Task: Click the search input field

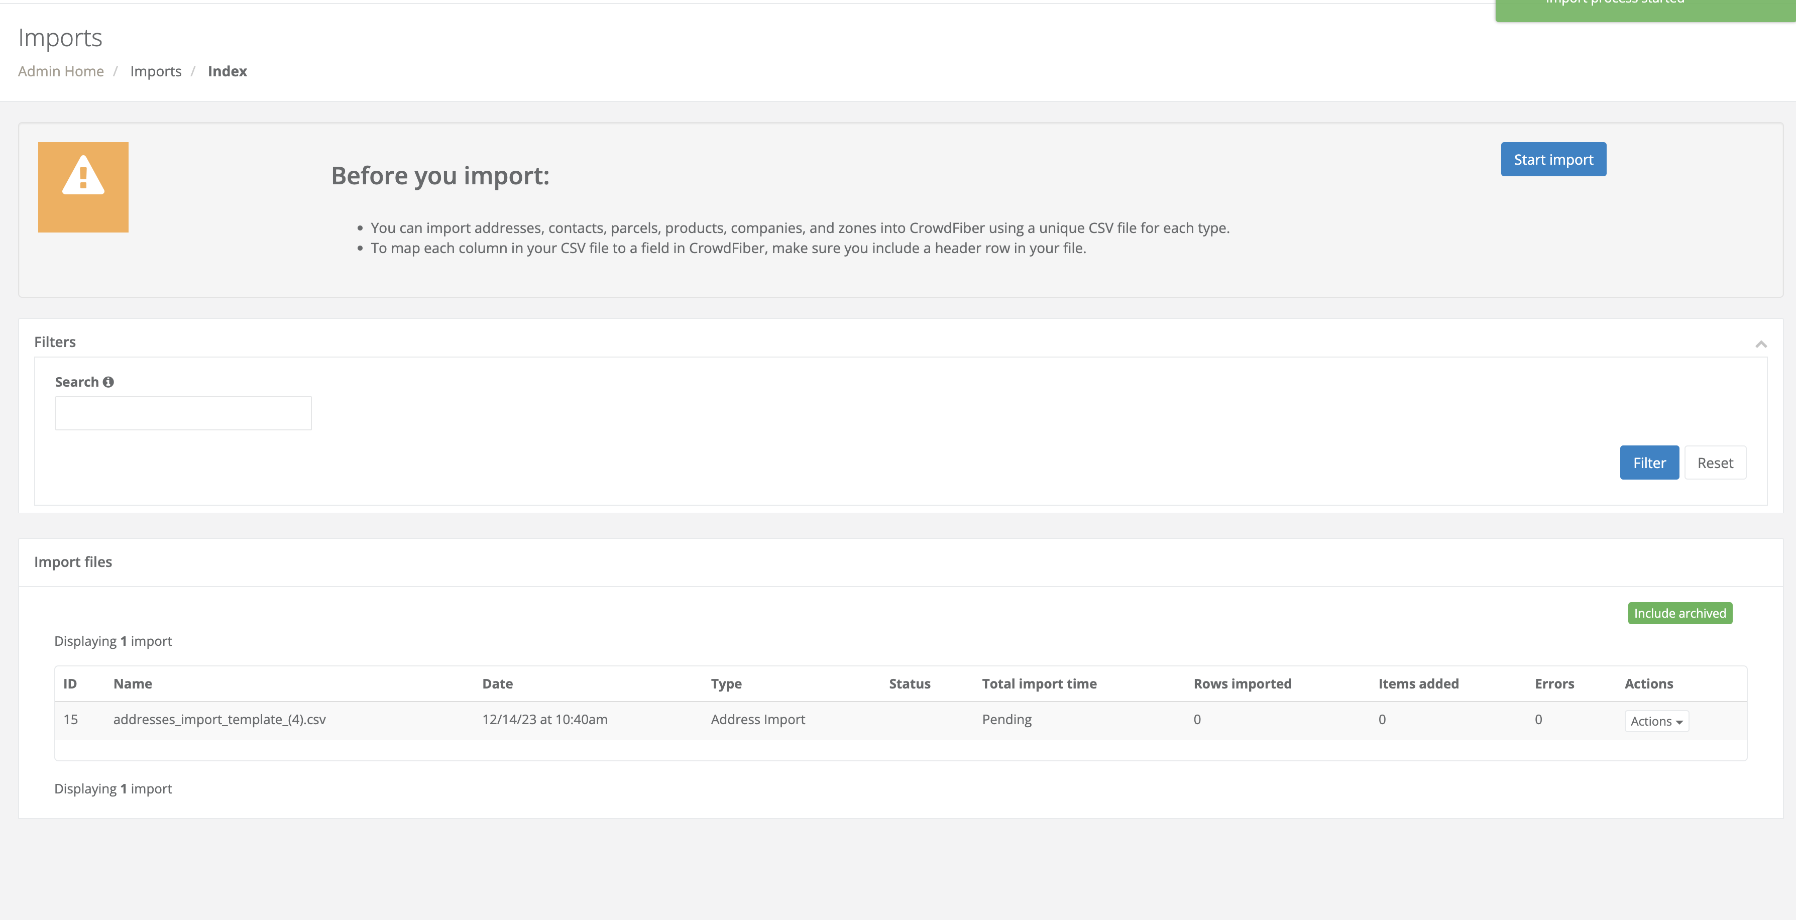Action: (183, 413)
